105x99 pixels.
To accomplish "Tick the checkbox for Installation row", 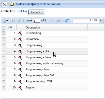I will tap(4, 39).
